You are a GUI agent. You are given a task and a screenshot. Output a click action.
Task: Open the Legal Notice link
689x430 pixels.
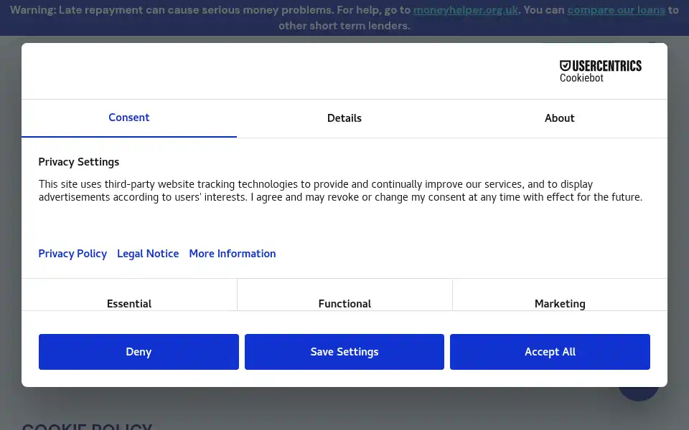pyautogui.click(x=148, y=254)
